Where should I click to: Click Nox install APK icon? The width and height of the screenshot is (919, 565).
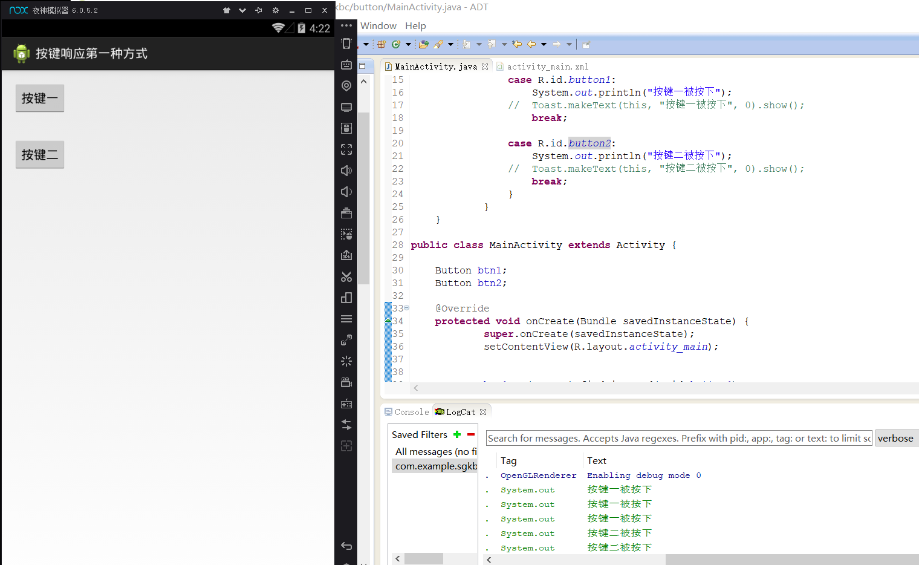pos(346,255)
